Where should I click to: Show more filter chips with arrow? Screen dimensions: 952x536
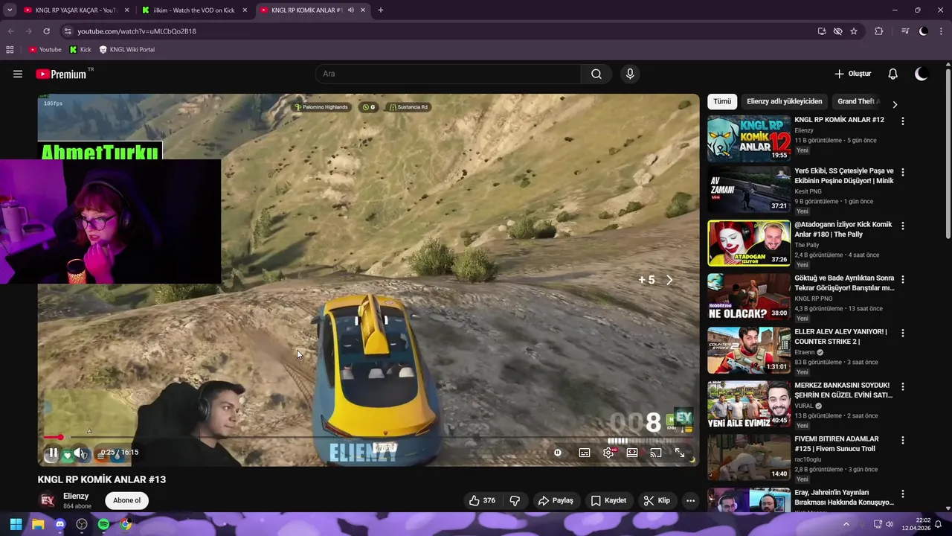point(895,104)
